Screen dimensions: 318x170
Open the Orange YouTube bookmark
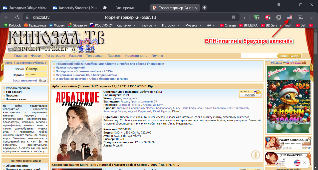tap(228, 25)
